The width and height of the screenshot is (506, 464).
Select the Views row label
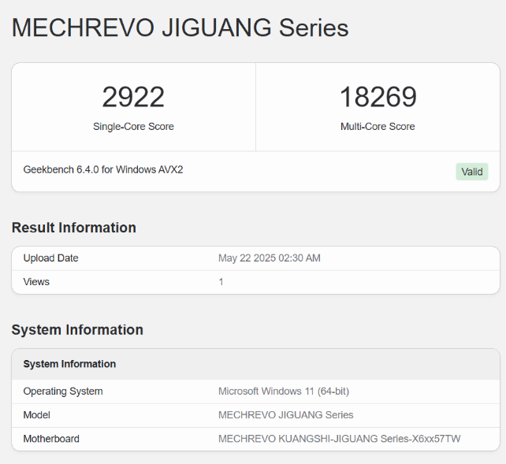37,281
